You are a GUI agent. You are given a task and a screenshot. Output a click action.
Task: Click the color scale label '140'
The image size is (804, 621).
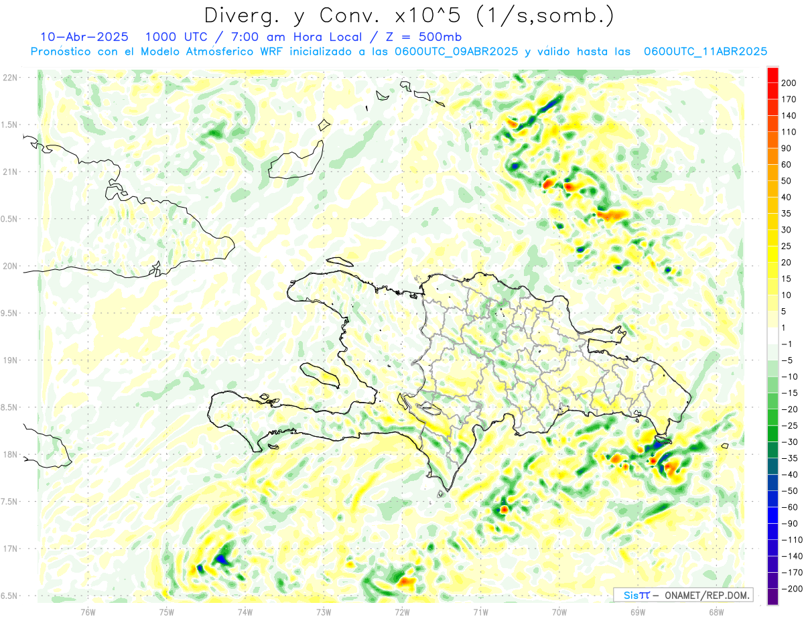pos(789,115)
